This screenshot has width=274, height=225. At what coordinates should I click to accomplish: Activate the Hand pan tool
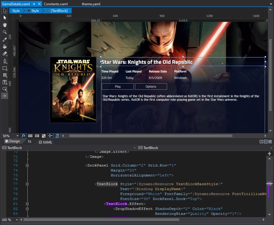pos(4,25)
